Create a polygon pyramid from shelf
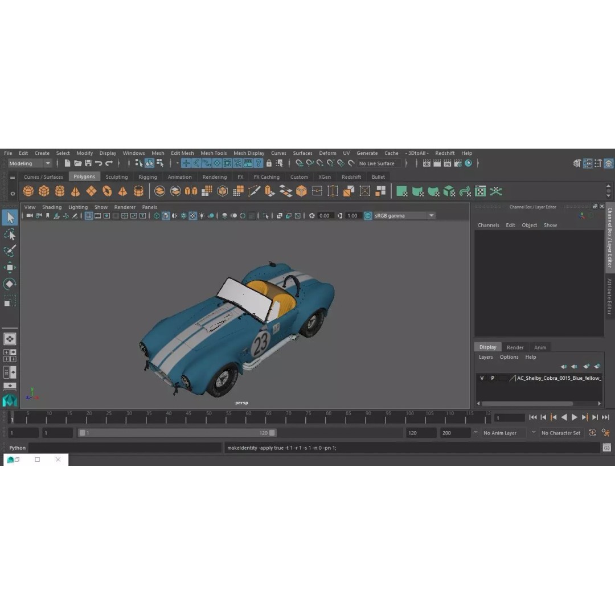 [123, 191]
